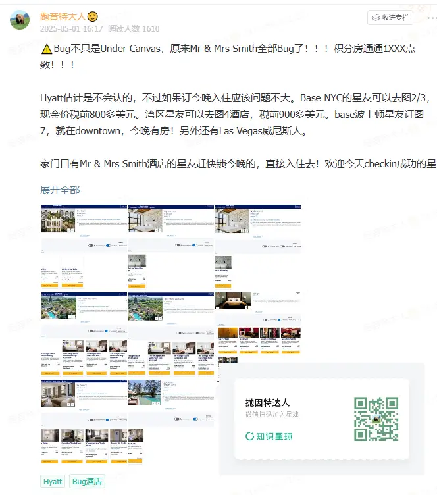Open the third gallery image in the first row
The image size is (437, 495).
pos(258,247)
